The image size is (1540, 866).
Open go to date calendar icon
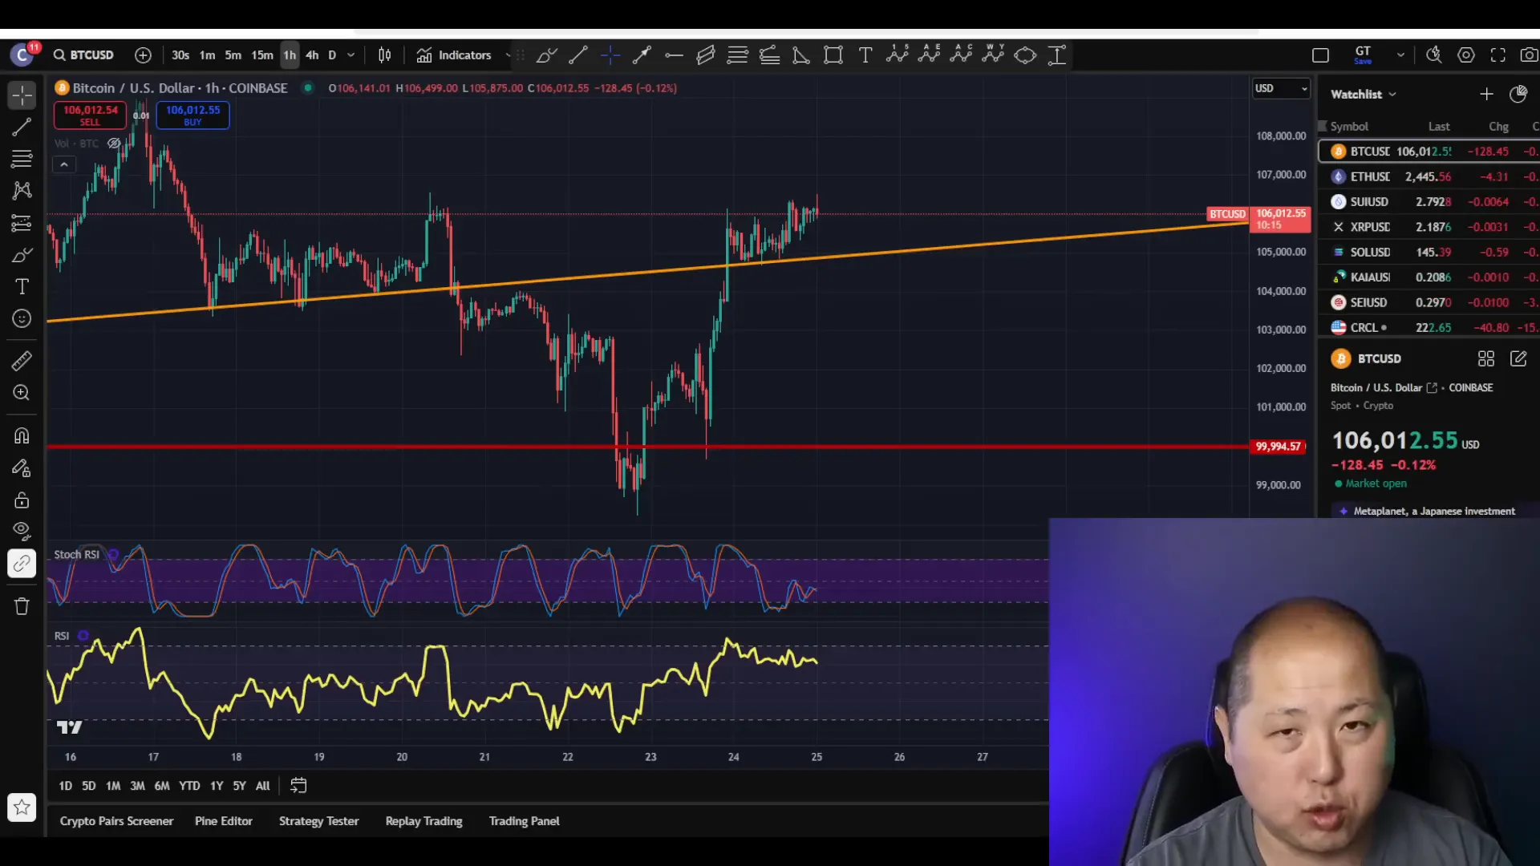pyautogui.click(x=298, y=786)
